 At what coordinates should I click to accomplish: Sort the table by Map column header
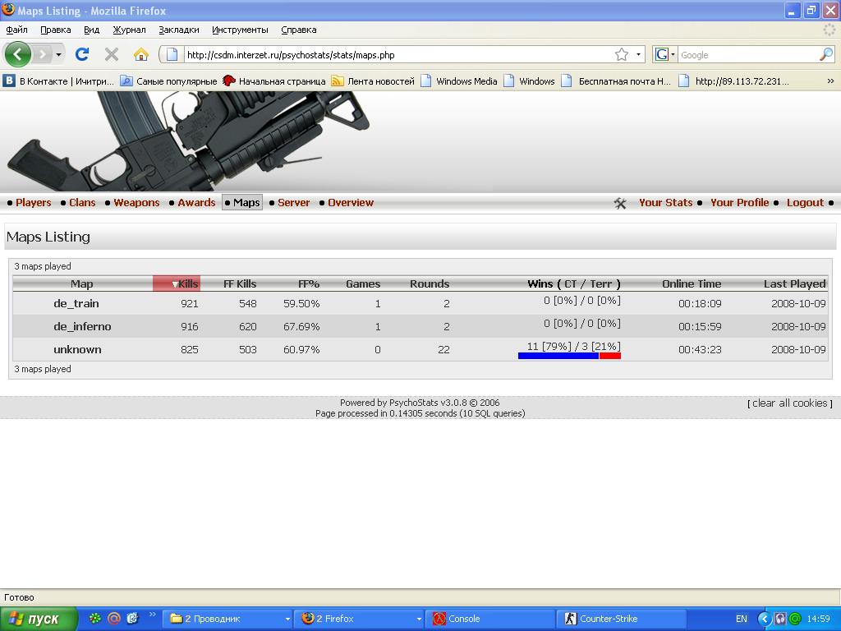coord(82,283)
